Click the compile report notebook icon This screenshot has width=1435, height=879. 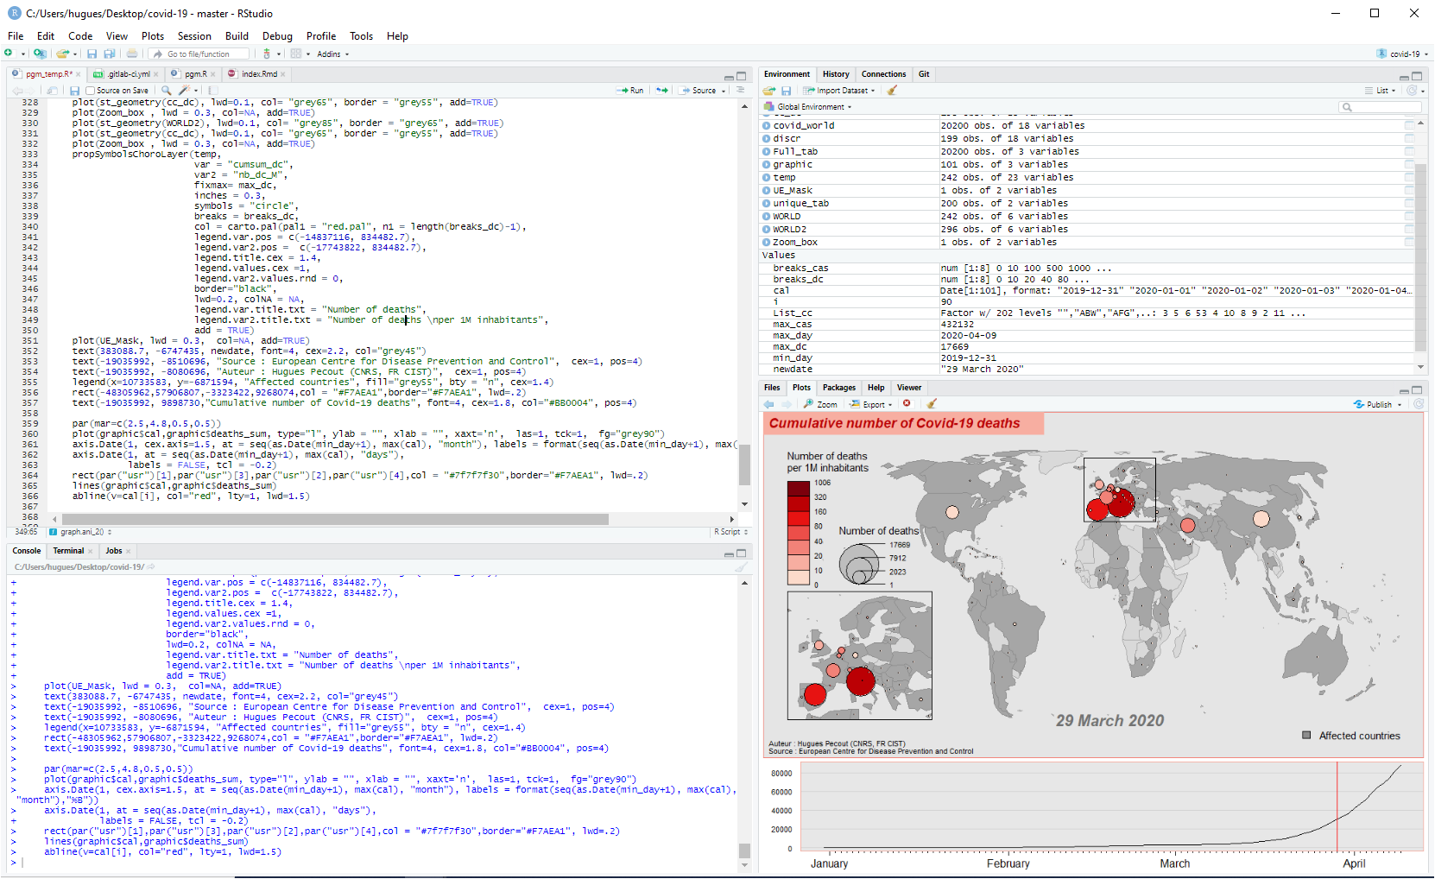coord(213,91)
